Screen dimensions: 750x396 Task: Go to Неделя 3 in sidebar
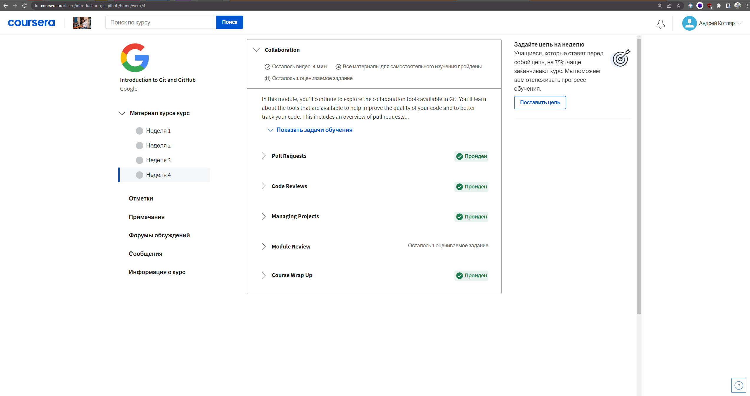coord(164,160)
